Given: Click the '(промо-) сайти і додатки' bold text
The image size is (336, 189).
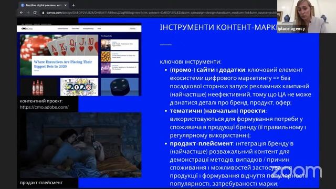Looking at the screenshot, I should point(207,70).
